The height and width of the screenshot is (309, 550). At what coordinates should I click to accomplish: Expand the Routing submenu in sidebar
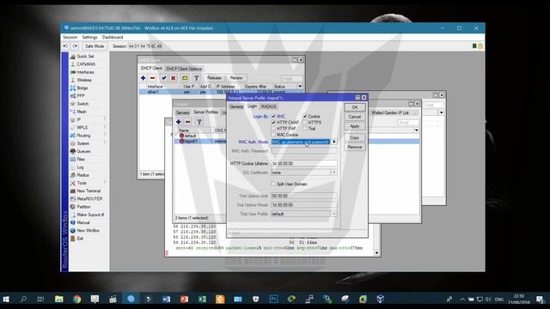[x=105, y=136]
